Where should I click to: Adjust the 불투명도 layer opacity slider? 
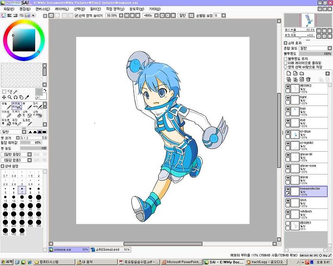(x=315, y=54)
